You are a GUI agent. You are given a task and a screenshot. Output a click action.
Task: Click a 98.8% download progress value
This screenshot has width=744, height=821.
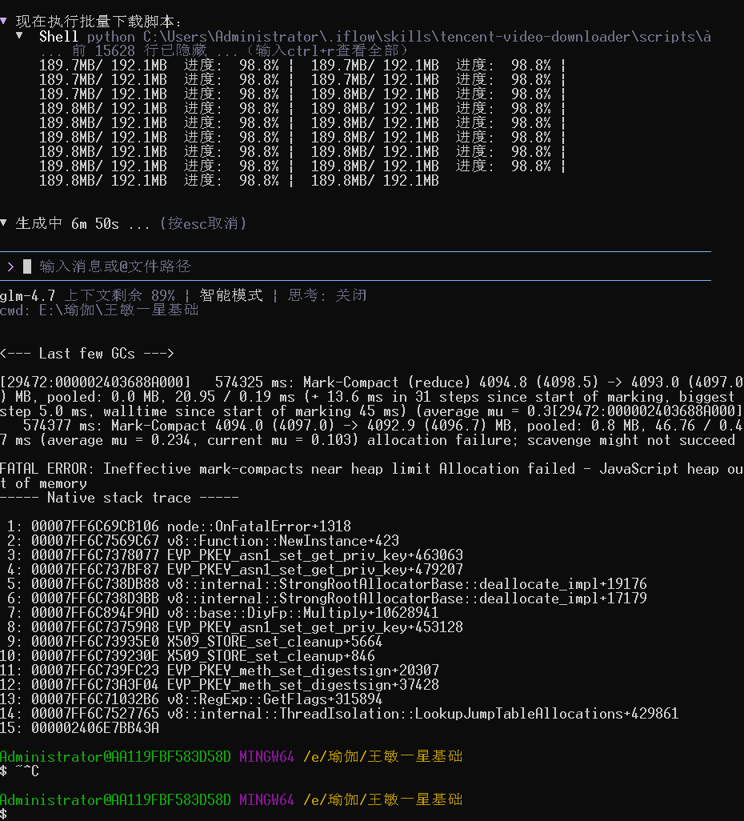tap(255, 66)
